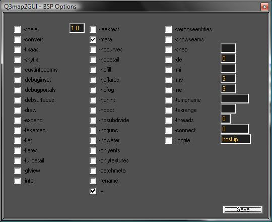Tick the -nohint checkbox
Image resolution: width=272 pixels, height=222 pixels.
coord(93,100)
